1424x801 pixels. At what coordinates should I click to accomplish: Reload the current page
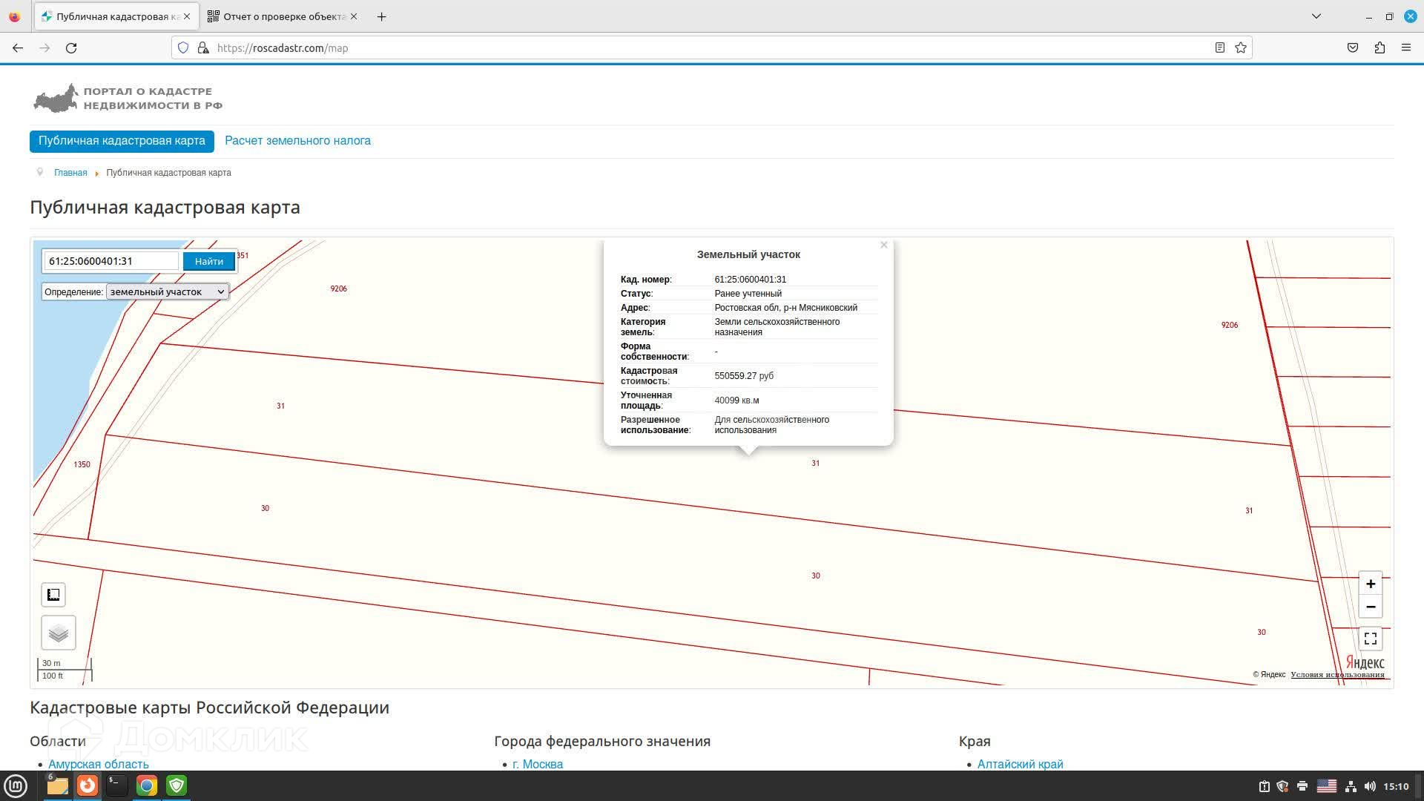pyautogui.click(x=71, y=48)
